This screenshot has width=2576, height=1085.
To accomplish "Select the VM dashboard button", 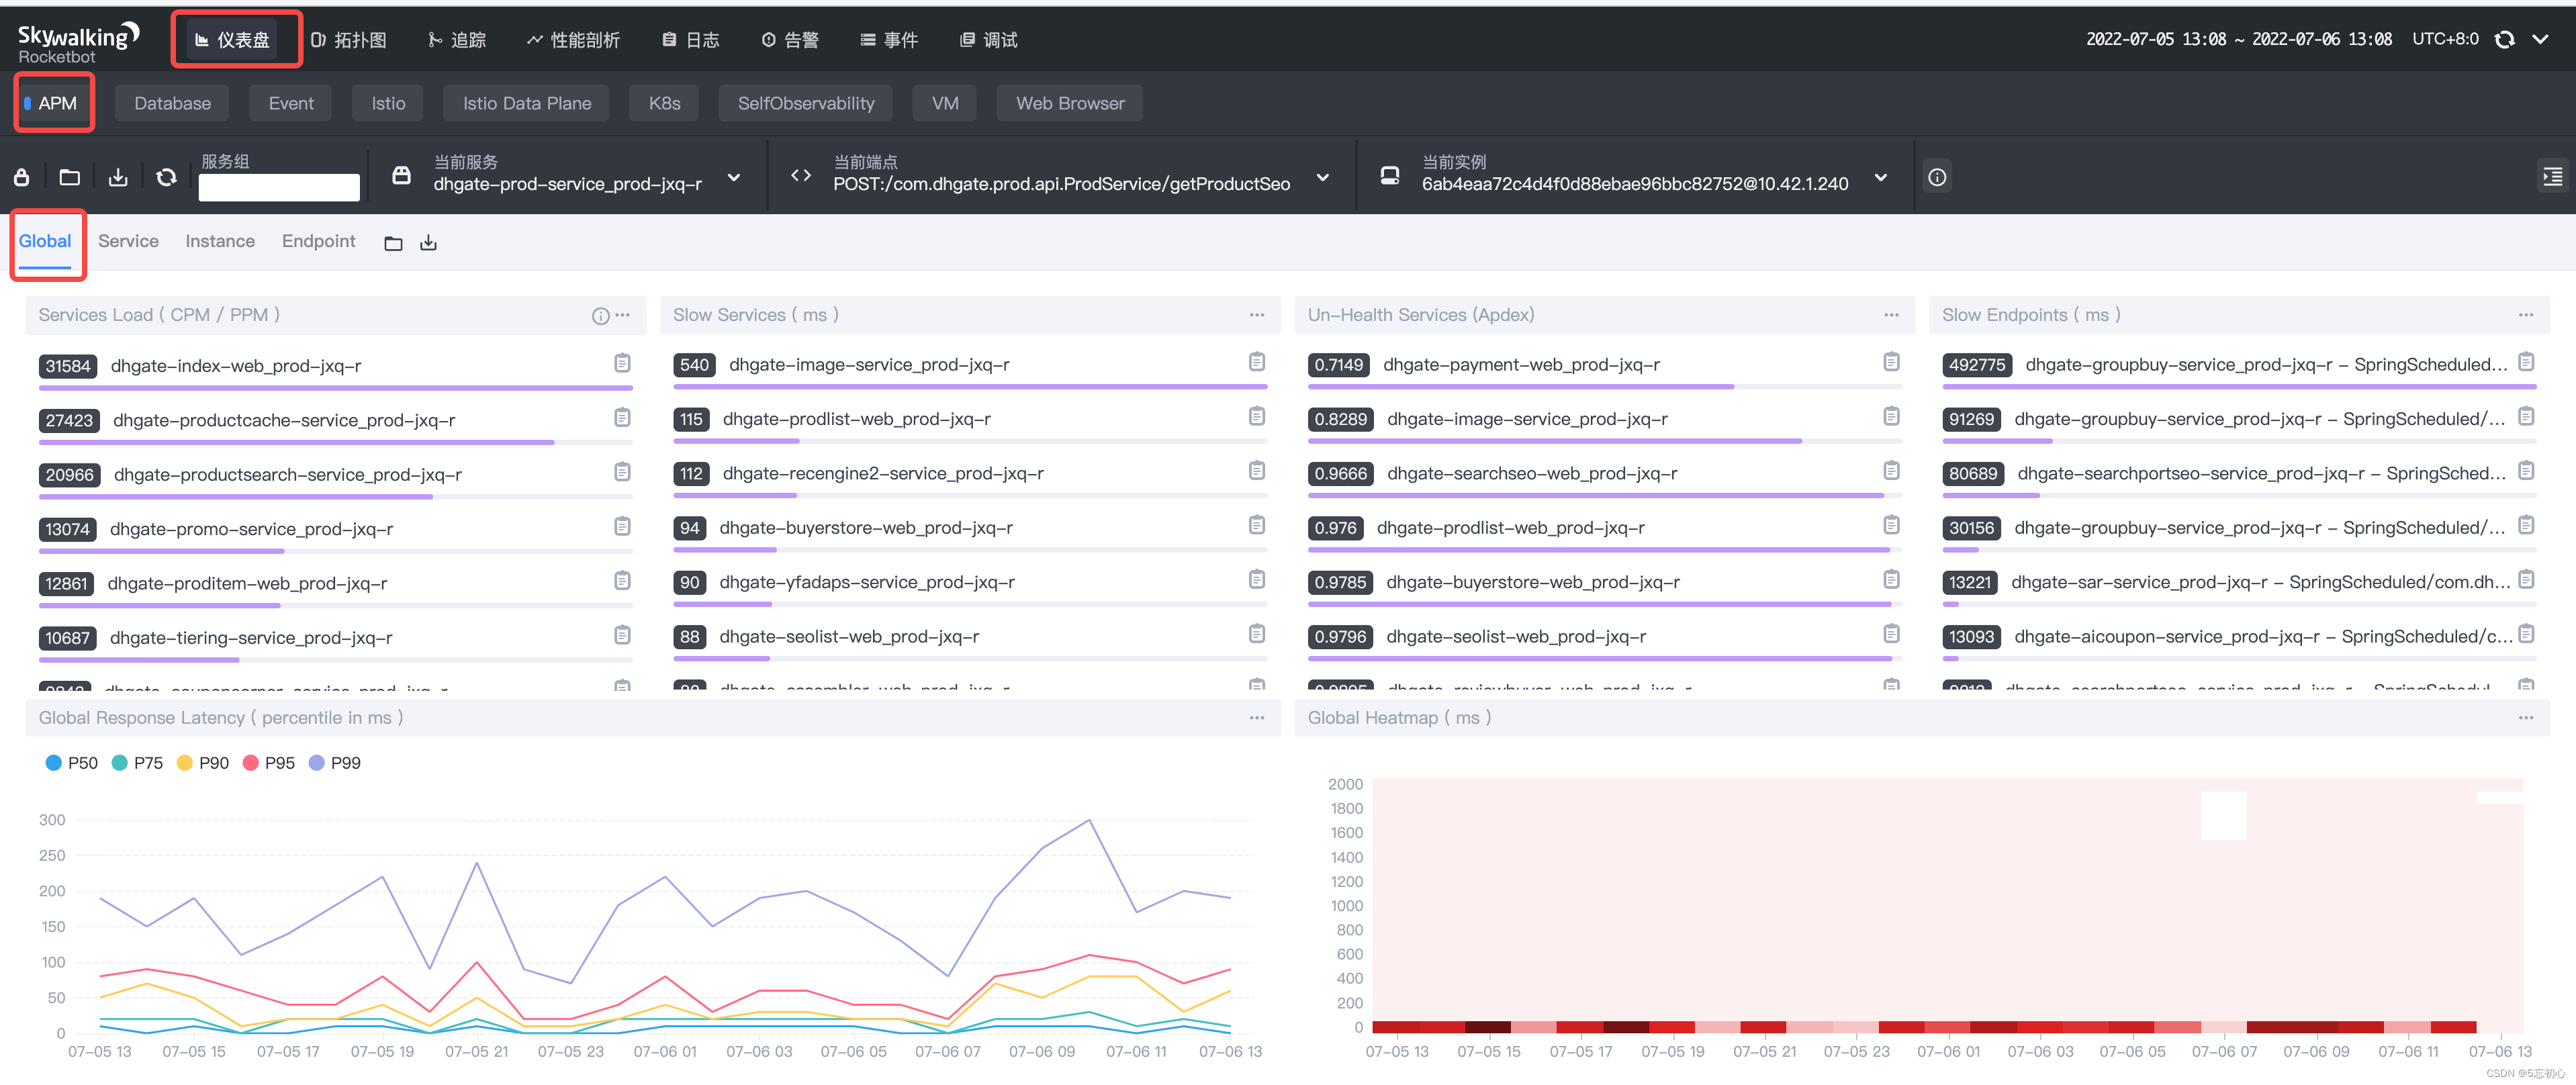I will click(x=945, y=103).
